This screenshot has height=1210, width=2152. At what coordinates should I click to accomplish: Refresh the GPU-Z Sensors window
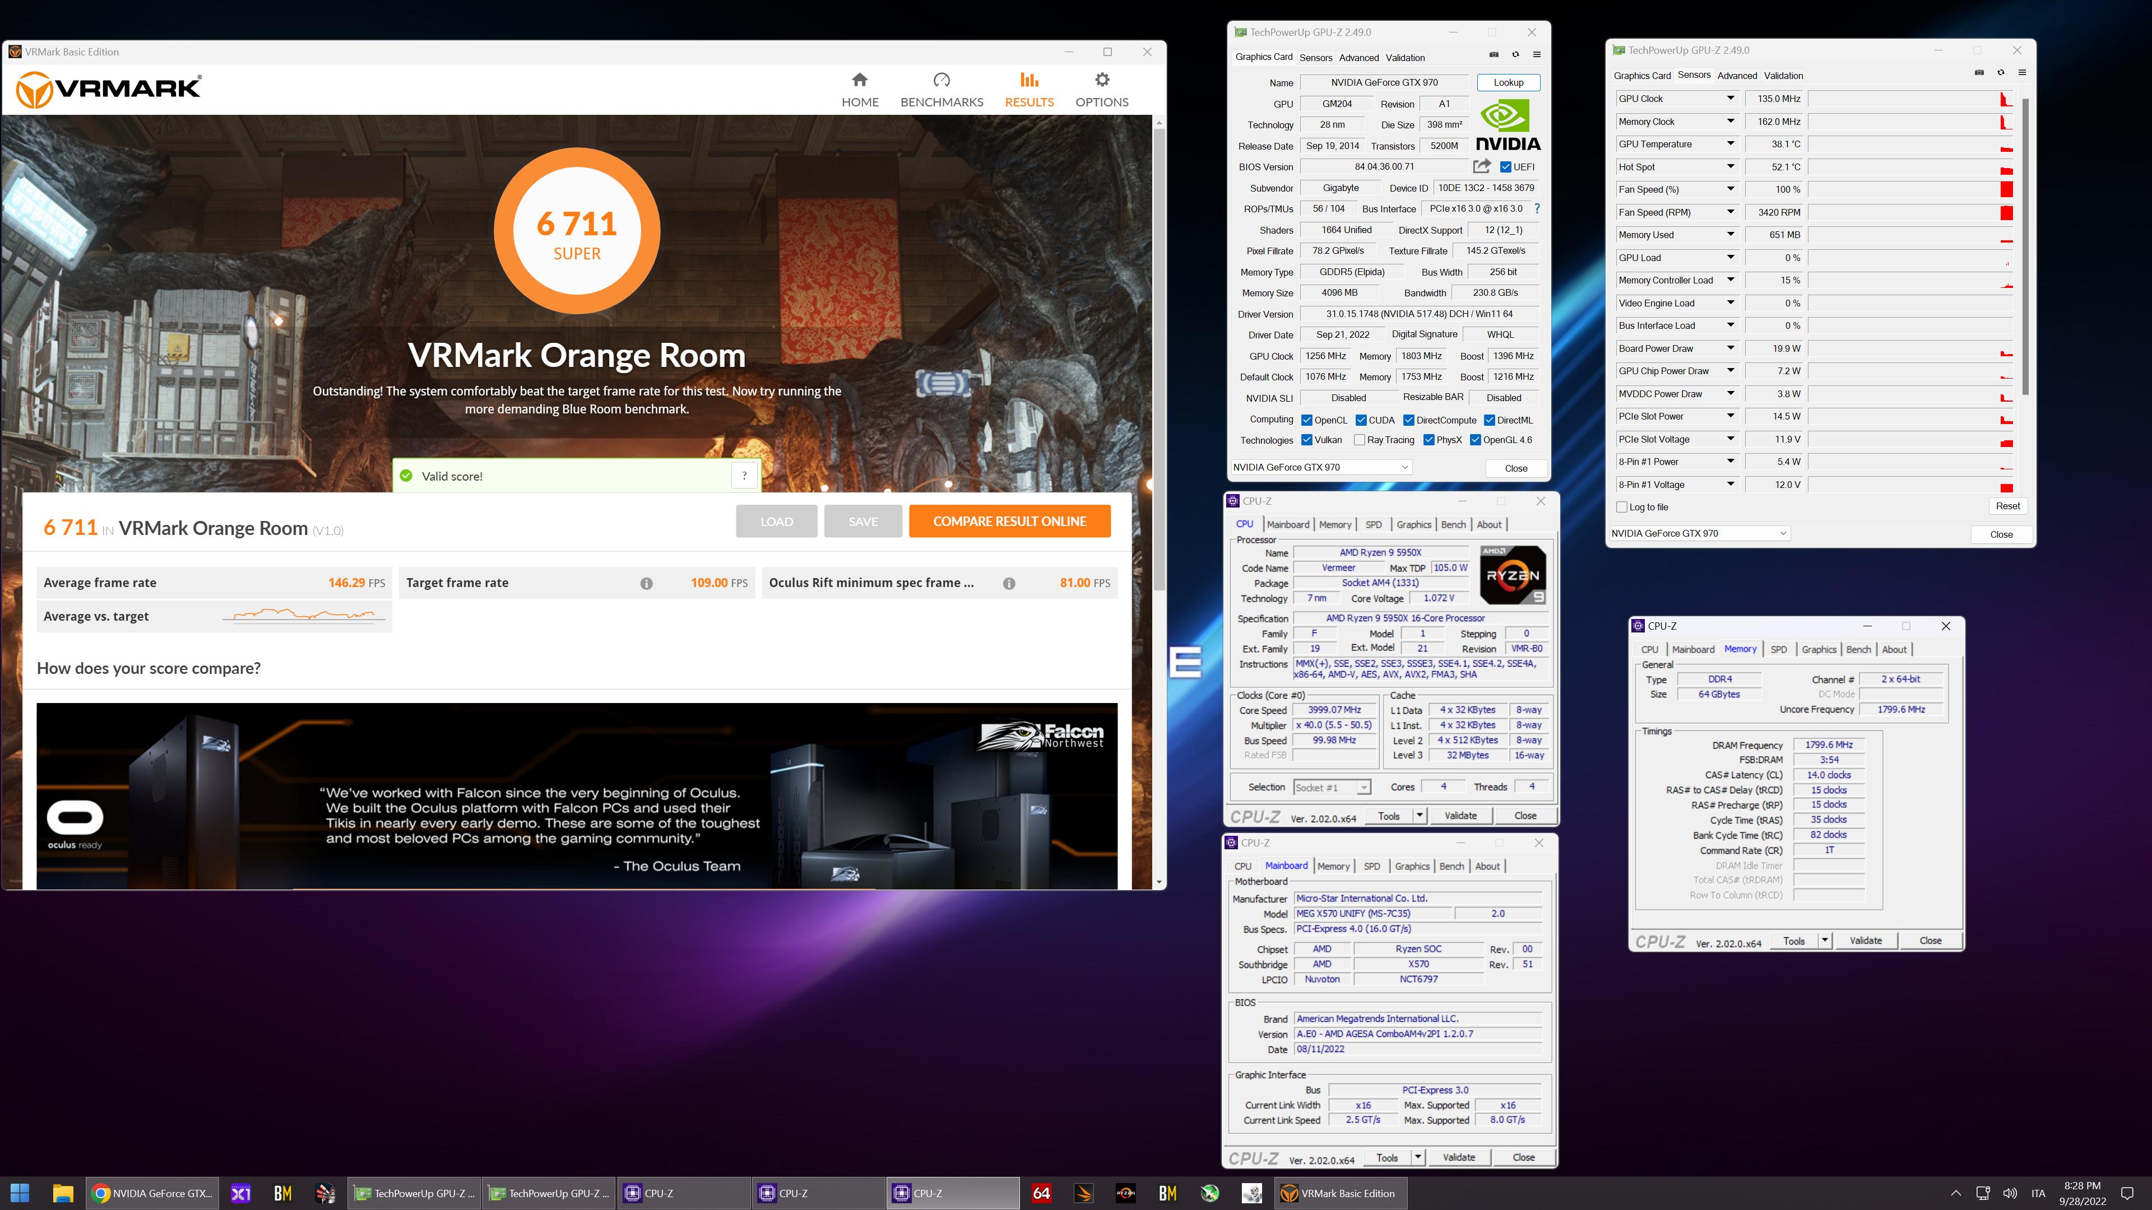(x=2001, y=73)
